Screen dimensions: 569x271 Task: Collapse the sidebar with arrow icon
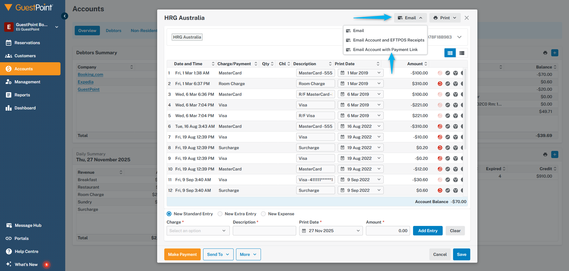click(65, 16)
